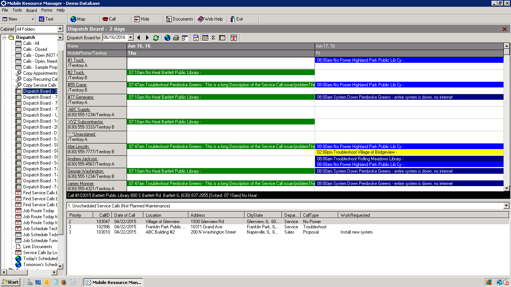This screenshot has width=511, height=287.
Task: Open the Board menu
Action: [31, 10]
